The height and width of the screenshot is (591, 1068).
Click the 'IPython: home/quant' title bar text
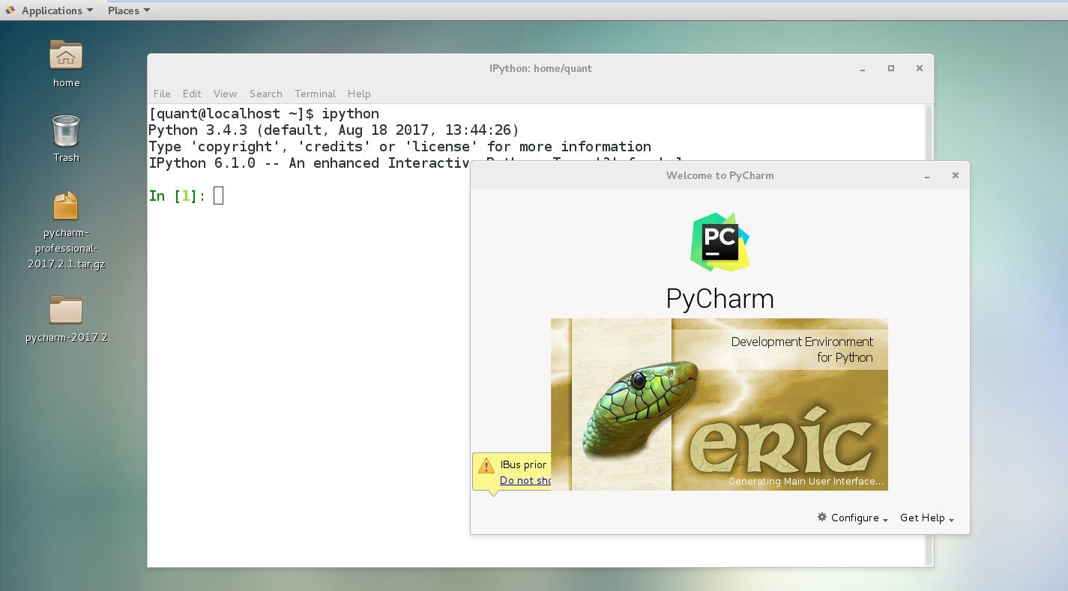(540, 68)
